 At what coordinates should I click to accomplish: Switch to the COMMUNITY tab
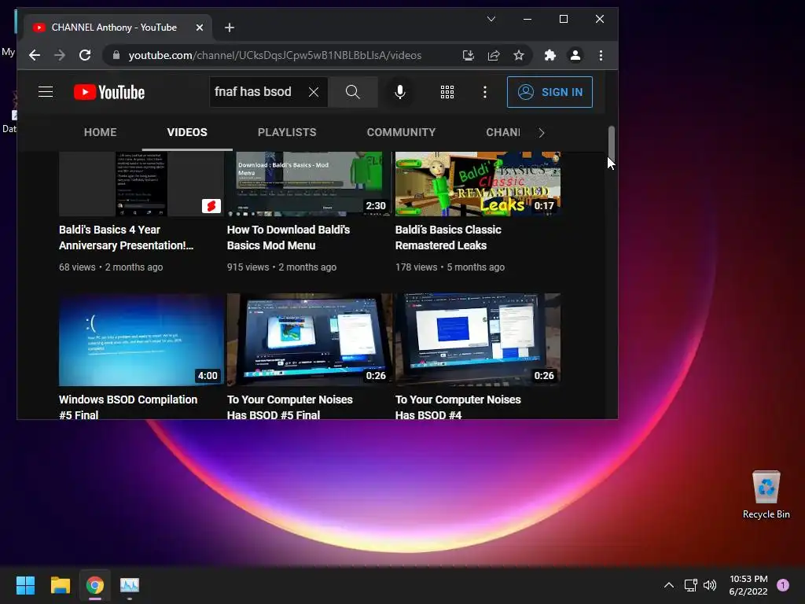(401, 132)
